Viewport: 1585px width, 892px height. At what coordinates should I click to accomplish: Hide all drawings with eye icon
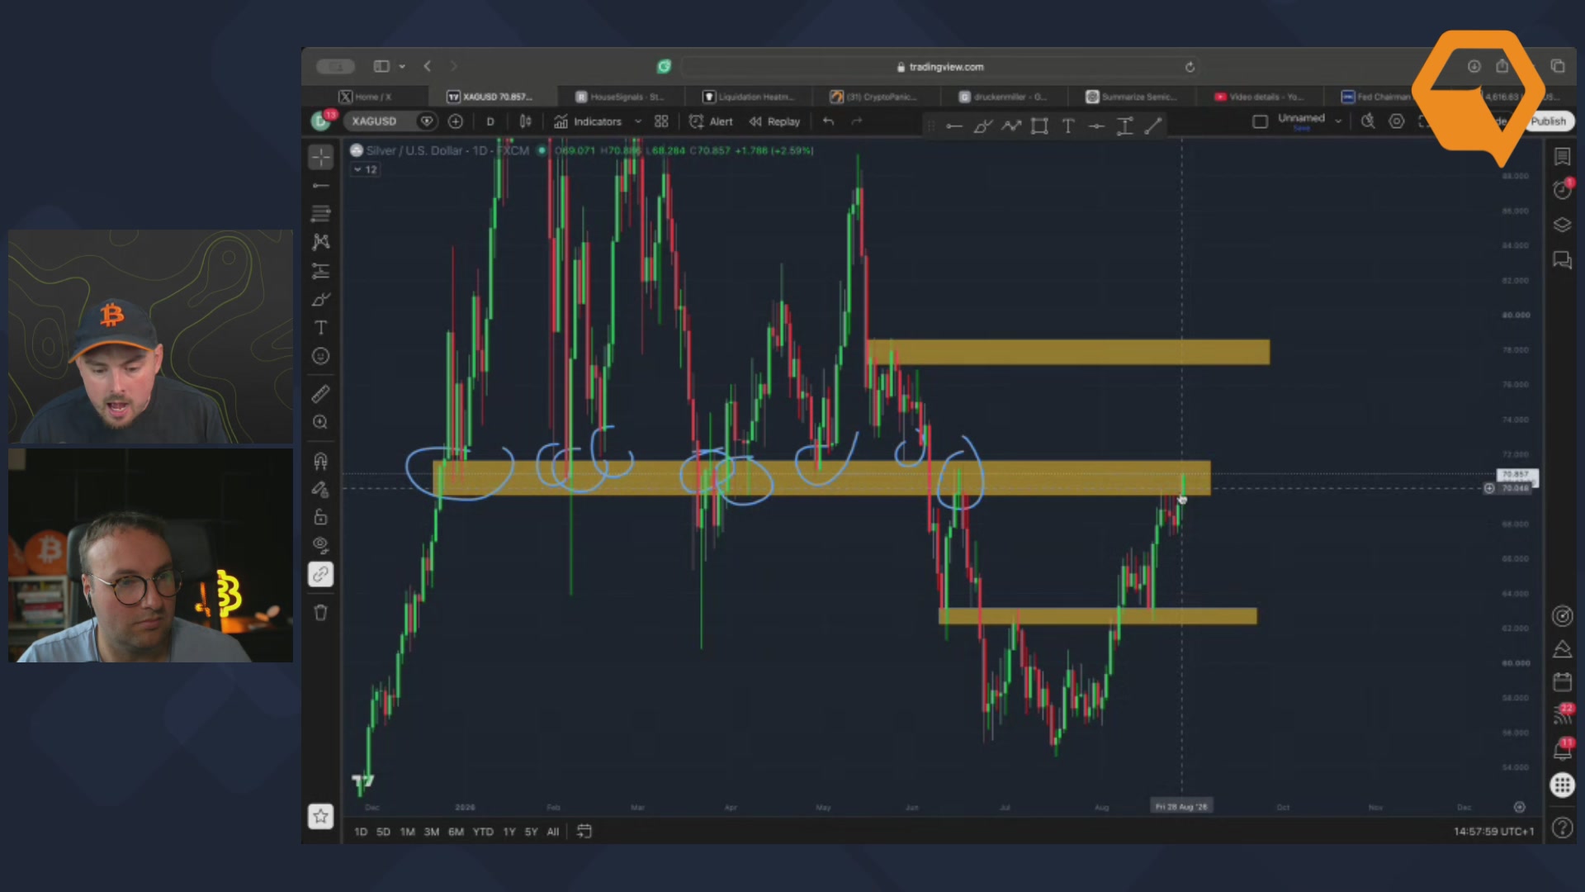(321, 545)
